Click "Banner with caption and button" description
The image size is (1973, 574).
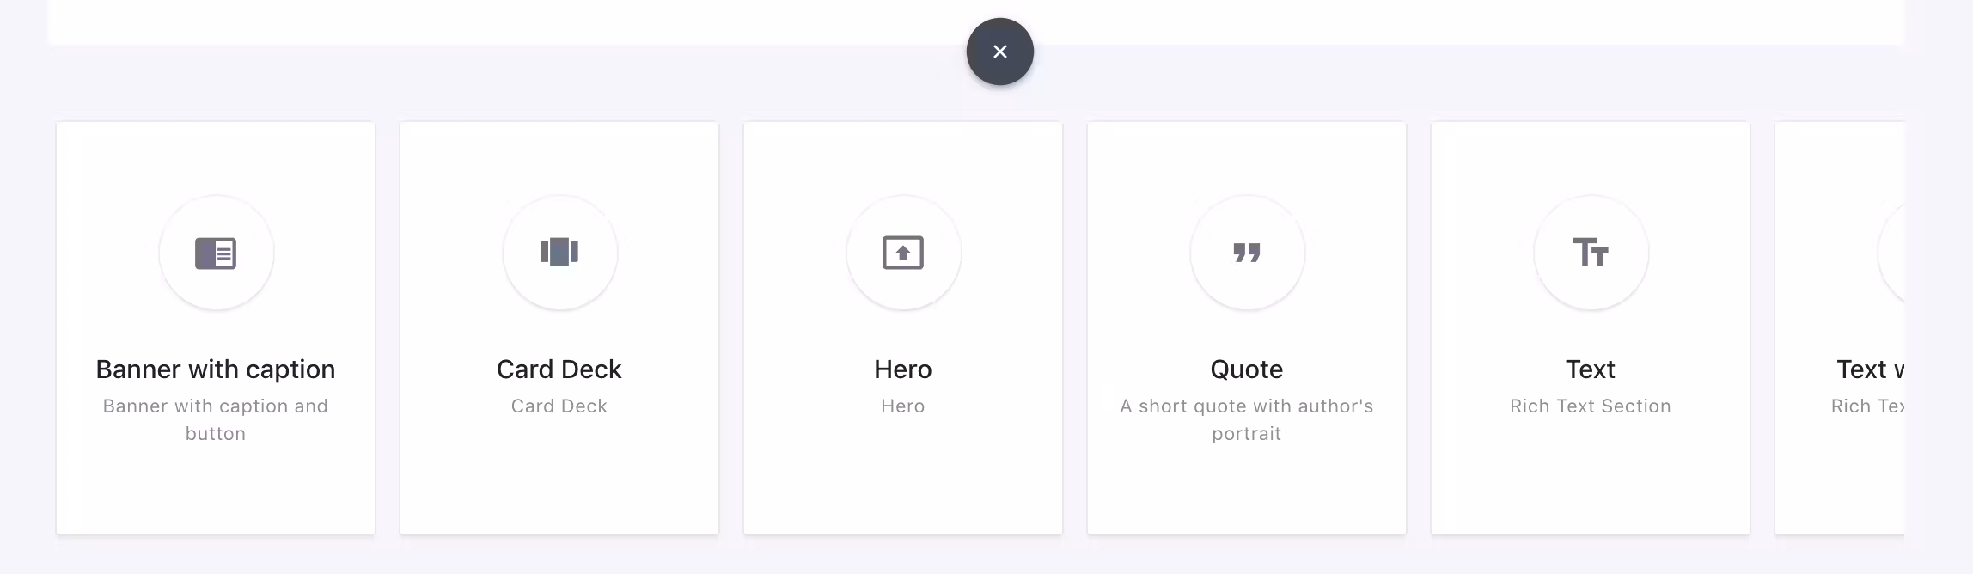click(216, 419)
